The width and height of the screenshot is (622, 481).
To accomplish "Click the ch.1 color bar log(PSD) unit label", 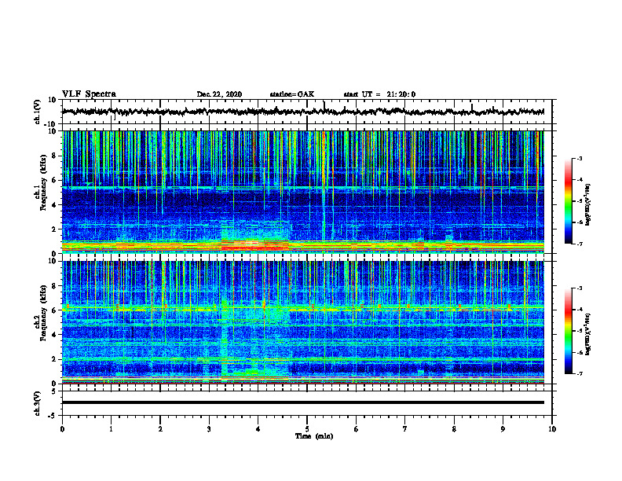I will tap(588, 204).
